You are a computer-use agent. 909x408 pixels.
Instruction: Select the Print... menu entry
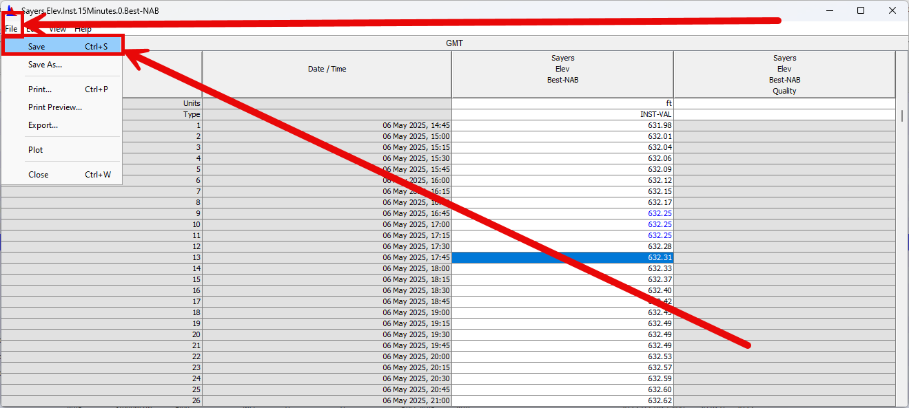point(40,89)
